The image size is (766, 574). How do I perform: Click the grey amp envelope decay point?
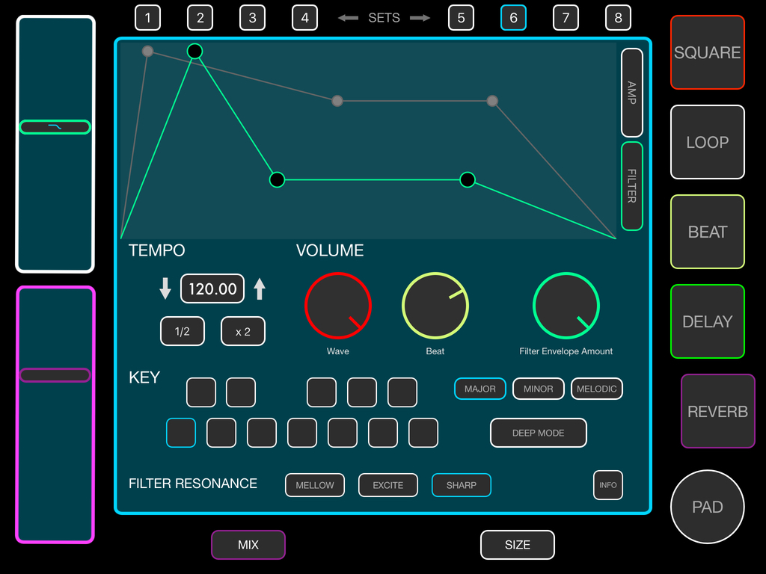[337, 101]
